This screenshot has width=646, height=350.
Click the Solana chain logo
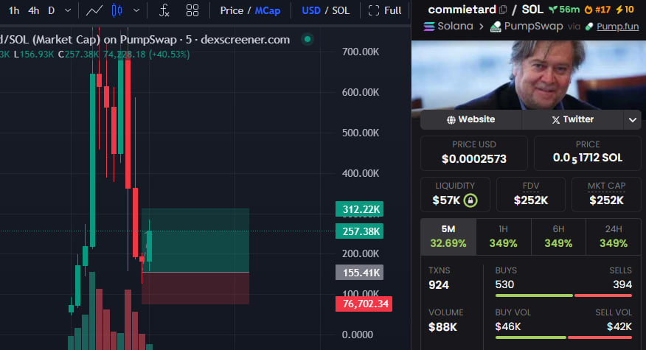(429, 27)
